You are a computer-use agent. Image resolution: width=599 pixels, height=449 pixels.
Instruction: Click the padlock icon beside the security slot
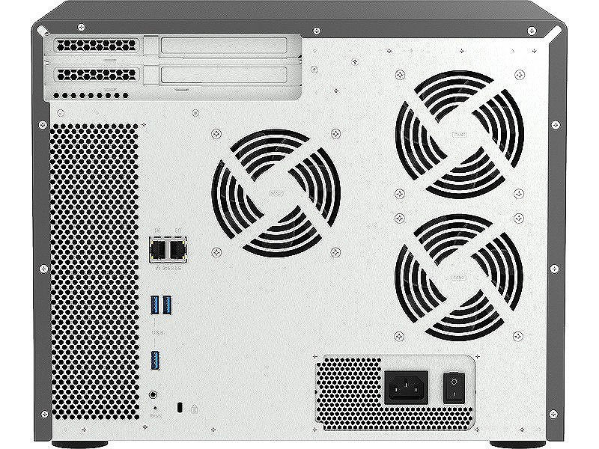(194, 408)
